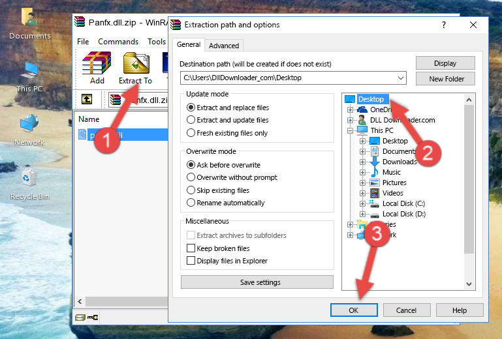Select the Network desktop icon
502x339 pixels.
coord(29,123)
